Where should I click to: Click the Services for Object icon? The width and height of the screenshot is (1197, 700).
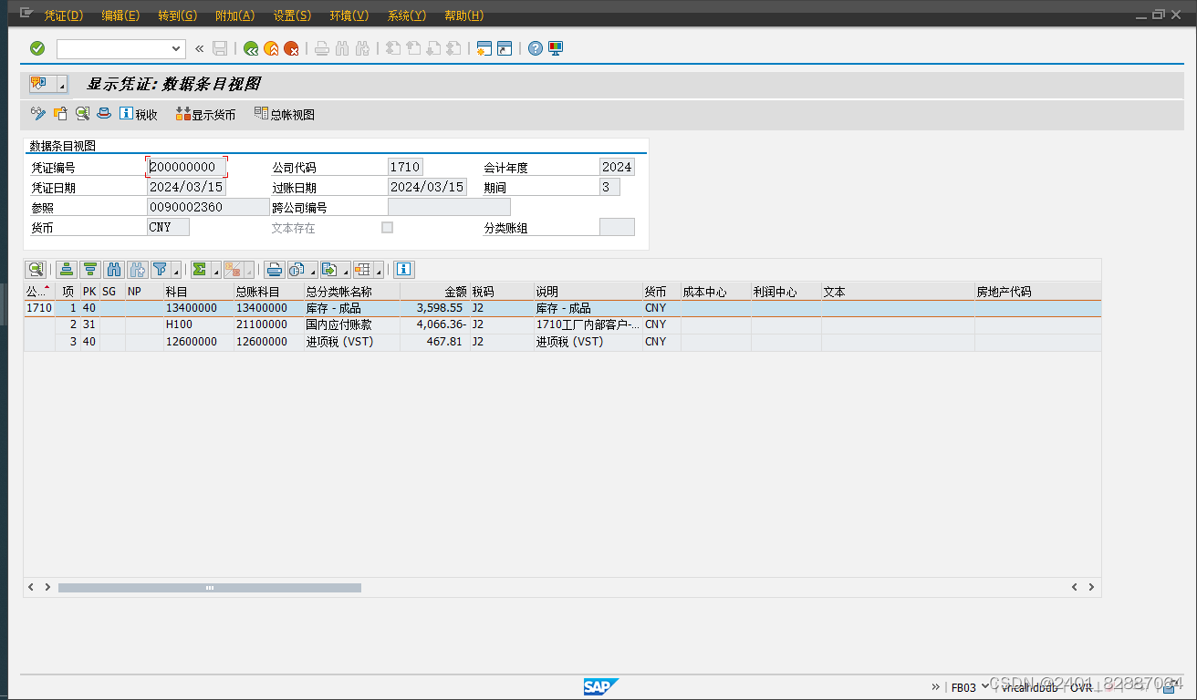point(38,84)
